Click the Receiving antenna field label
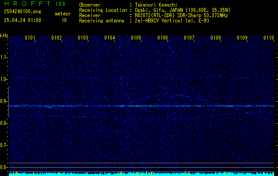The height and width of the screenshot is (176, 278). [x=102, y=21]
